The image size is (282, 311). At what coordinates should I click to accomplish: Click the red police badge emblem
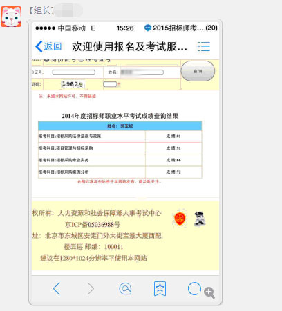pyautogui.click(x=180, y=219)
